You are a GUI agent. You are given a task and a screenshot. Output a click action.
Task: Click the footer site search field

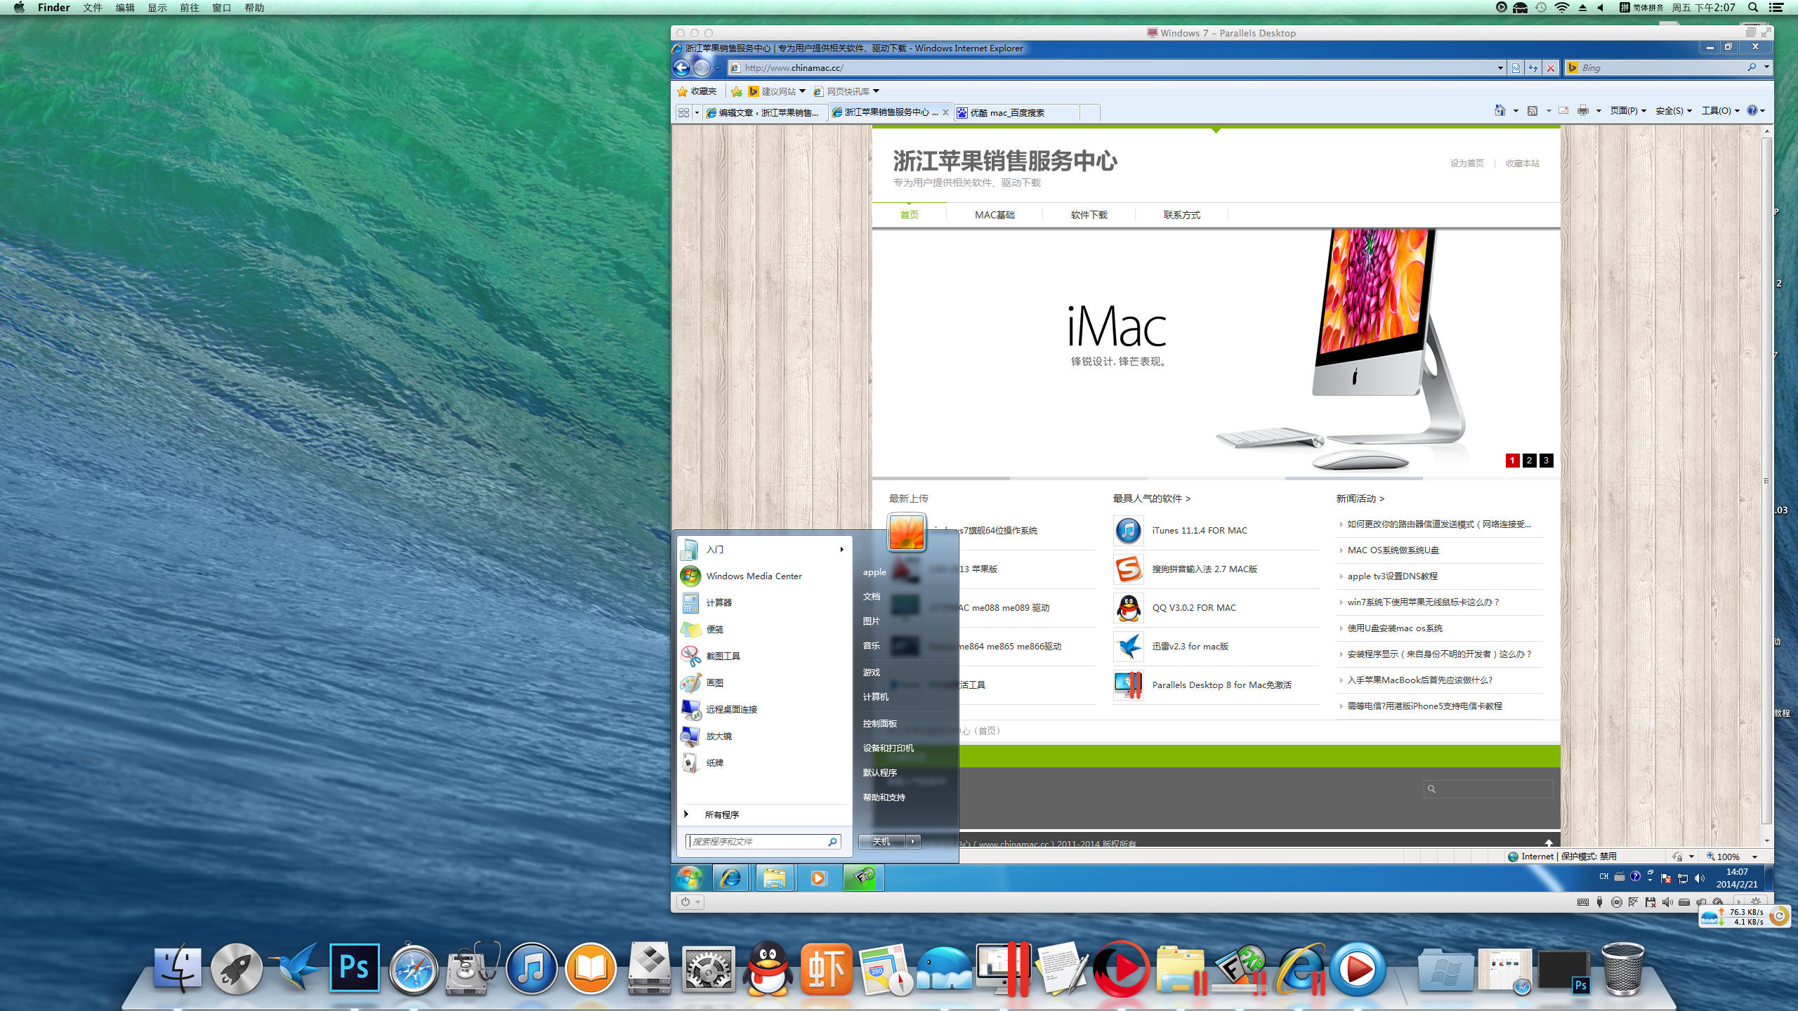pos(1488,789)
